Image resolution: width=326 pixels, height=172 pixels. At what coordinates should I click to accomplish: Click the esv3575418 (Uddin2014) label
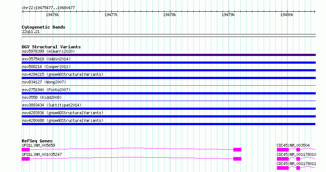[x=46, y=59]
